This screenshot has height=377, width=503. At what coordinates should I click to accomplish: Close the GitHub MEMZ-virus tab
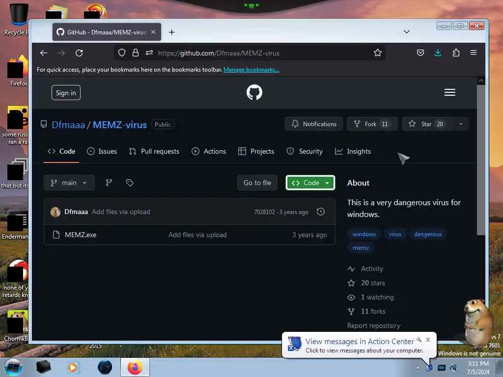point(153,32)
